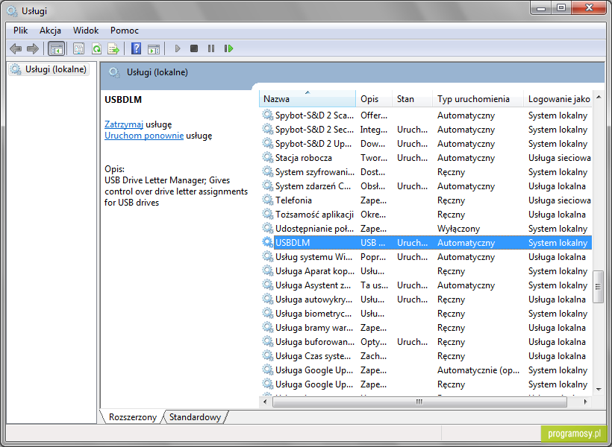Click the gear icon beside Usługa biometryc...

tap(267, 314)
